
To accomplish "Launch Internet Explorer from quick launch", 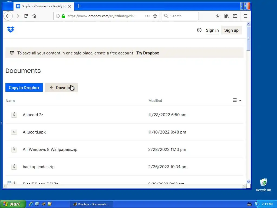I will tap(31, 204).
